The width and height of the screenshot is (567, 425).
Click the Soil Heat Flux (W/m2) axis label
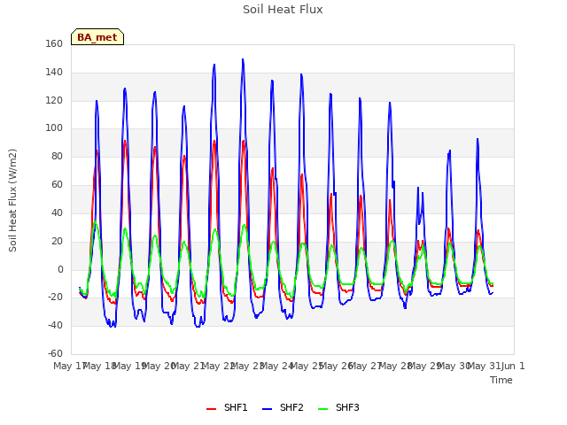tap(12, 200)
